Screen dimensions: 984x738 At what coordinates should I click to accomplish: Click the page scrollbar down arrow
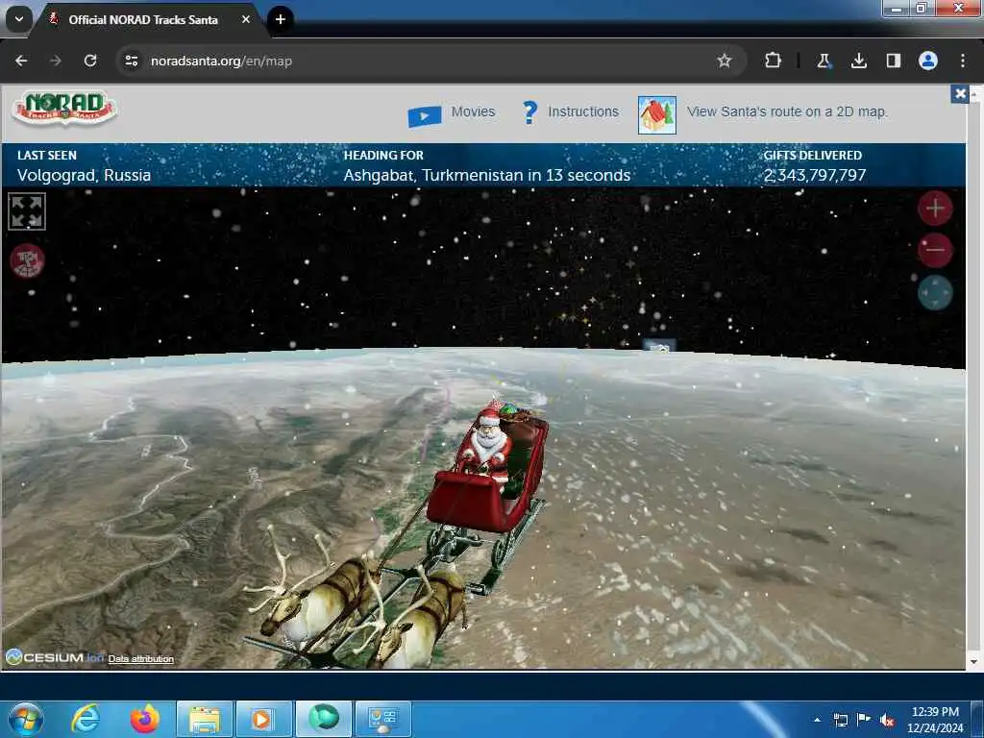[x=973, y=662]
